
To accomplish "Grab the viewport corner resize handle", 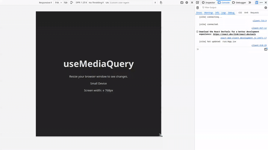I will 161,135.
